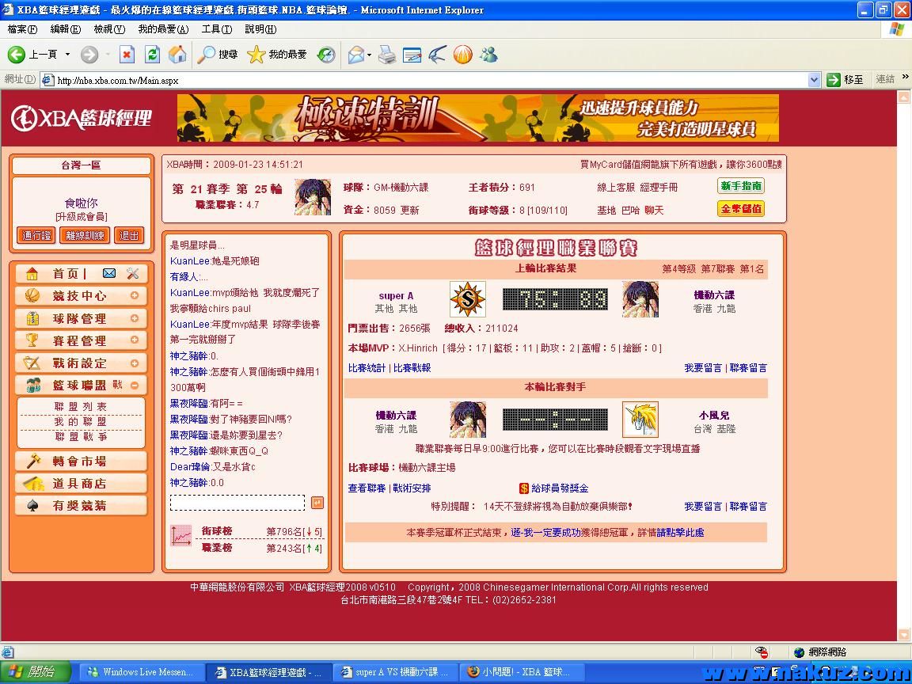Image resolution: width=912 pixels, height=684 pixels.
Task: Open the 道具商店 section
Action: pos(81,484)
